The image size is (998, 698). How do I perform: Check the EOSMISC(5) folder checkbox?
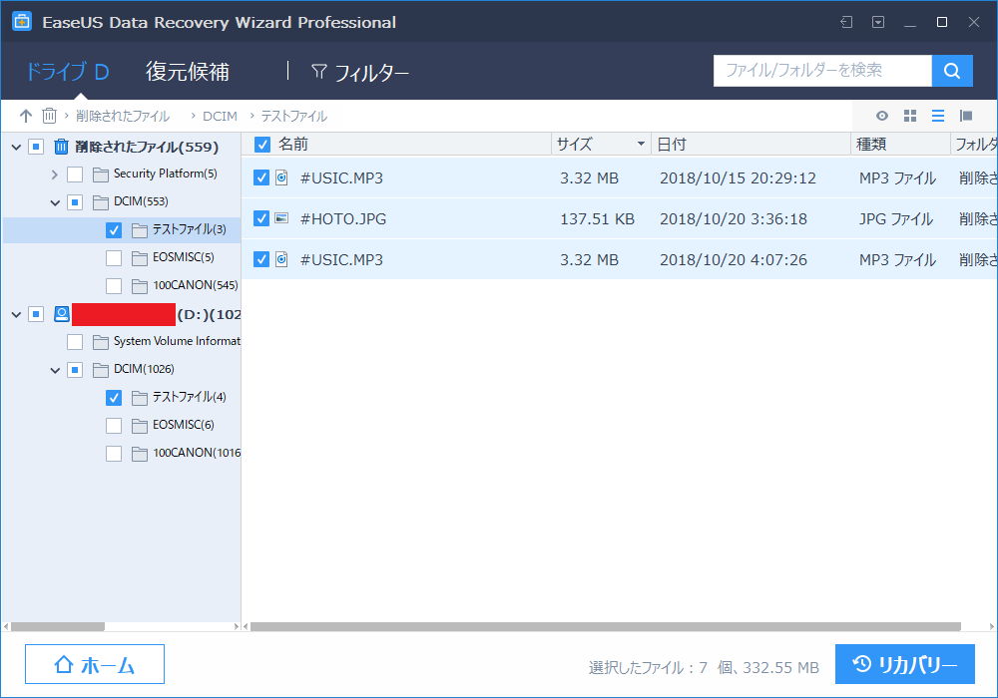click(114, 258)
